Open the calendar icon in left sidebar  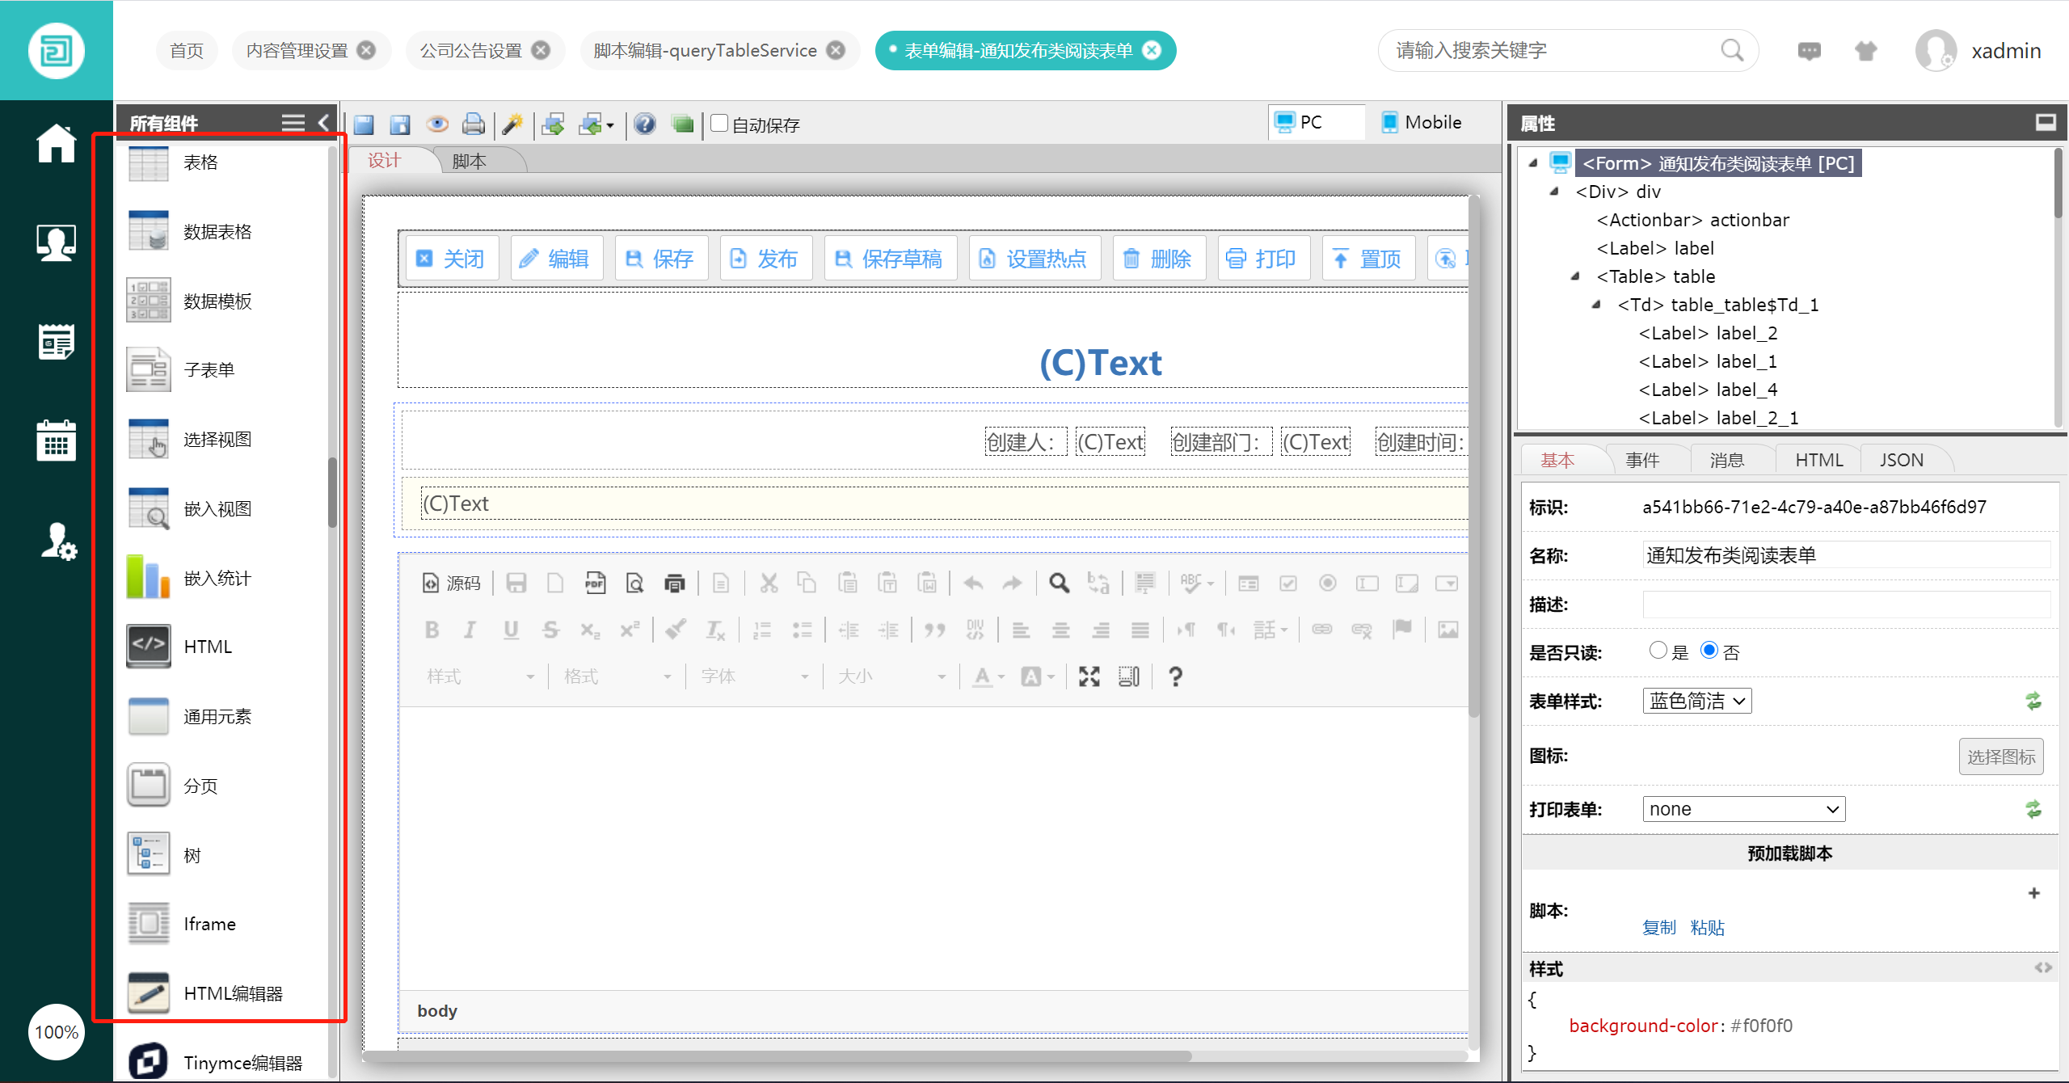[56, 440]
